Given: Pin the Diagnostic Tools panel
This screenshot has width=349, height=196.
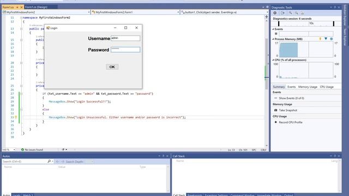Looking at the screenshot, I should (335, 7).
